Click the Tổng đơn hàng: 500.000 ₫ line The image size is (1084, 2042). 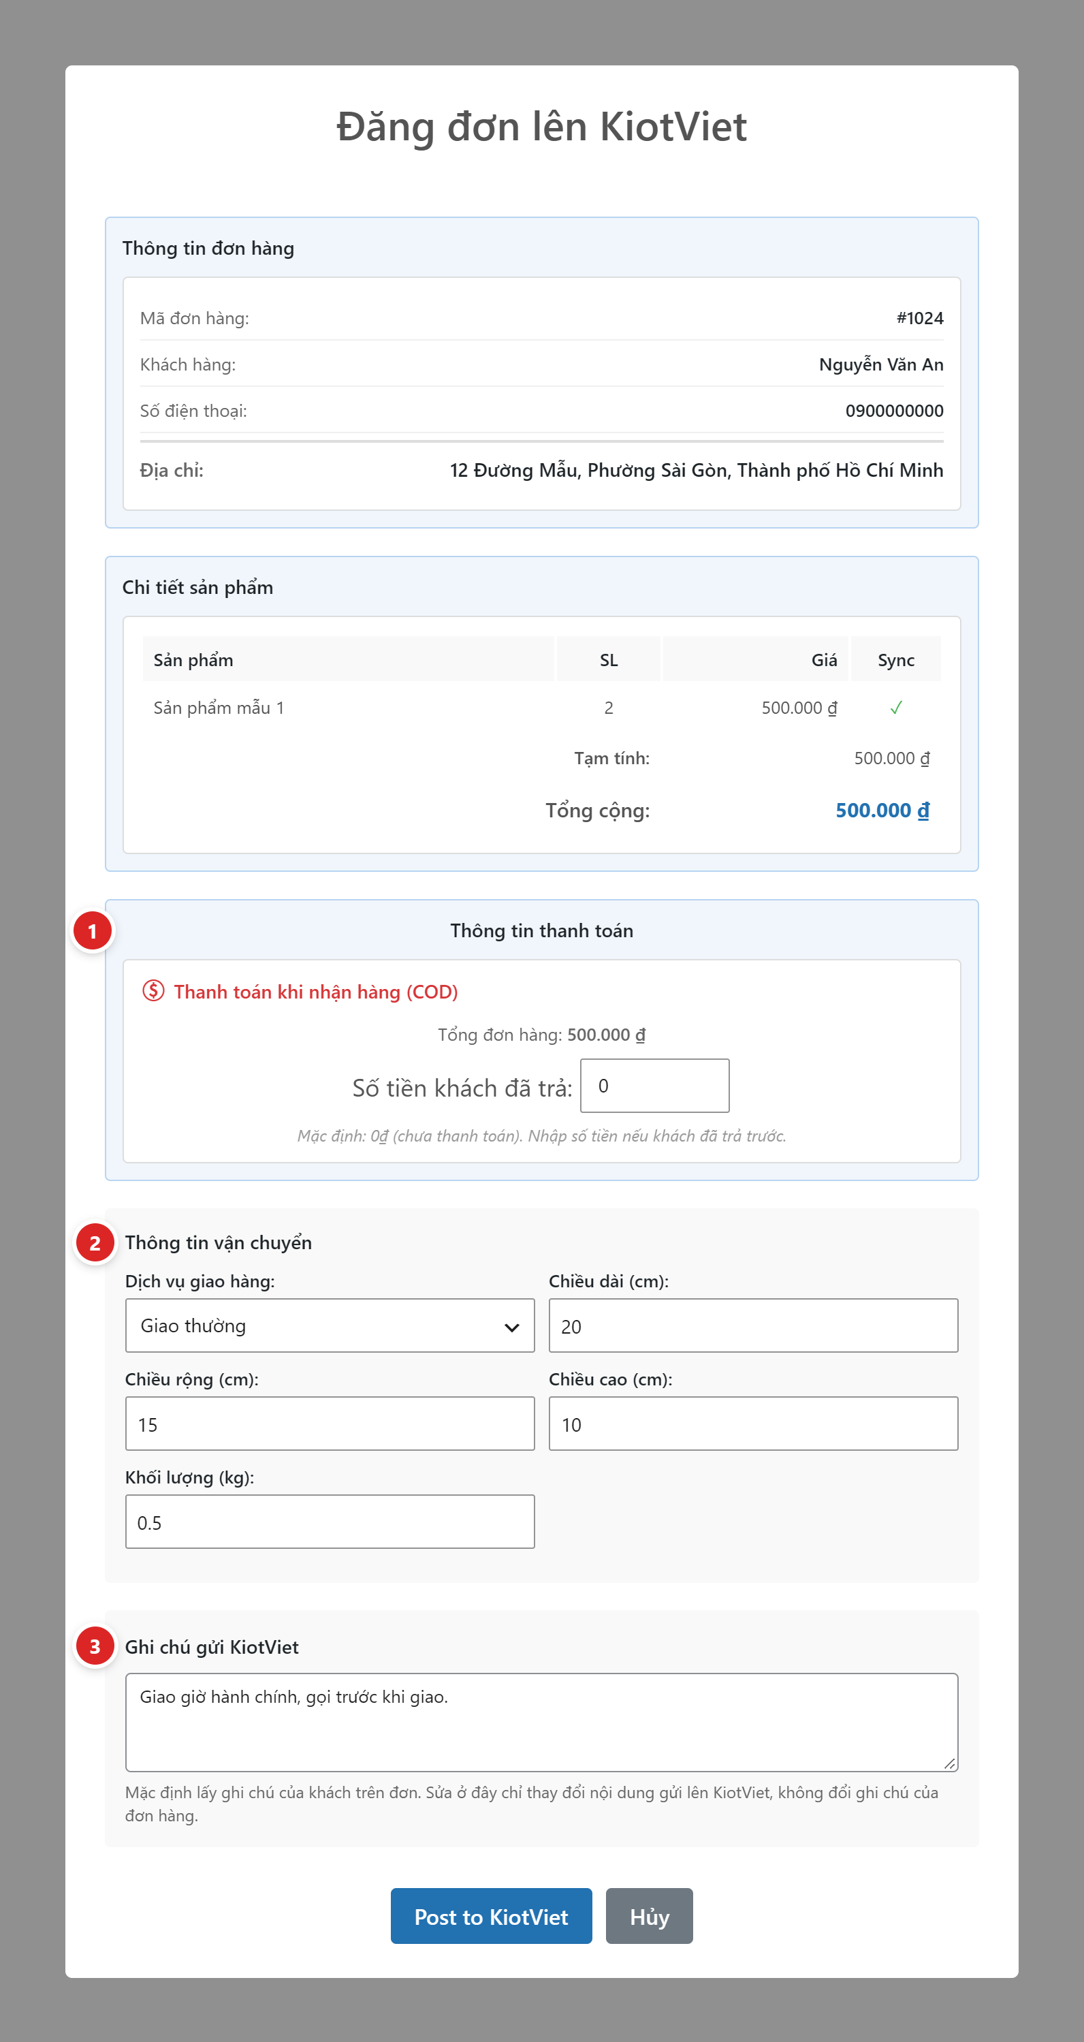point(541,1035)
